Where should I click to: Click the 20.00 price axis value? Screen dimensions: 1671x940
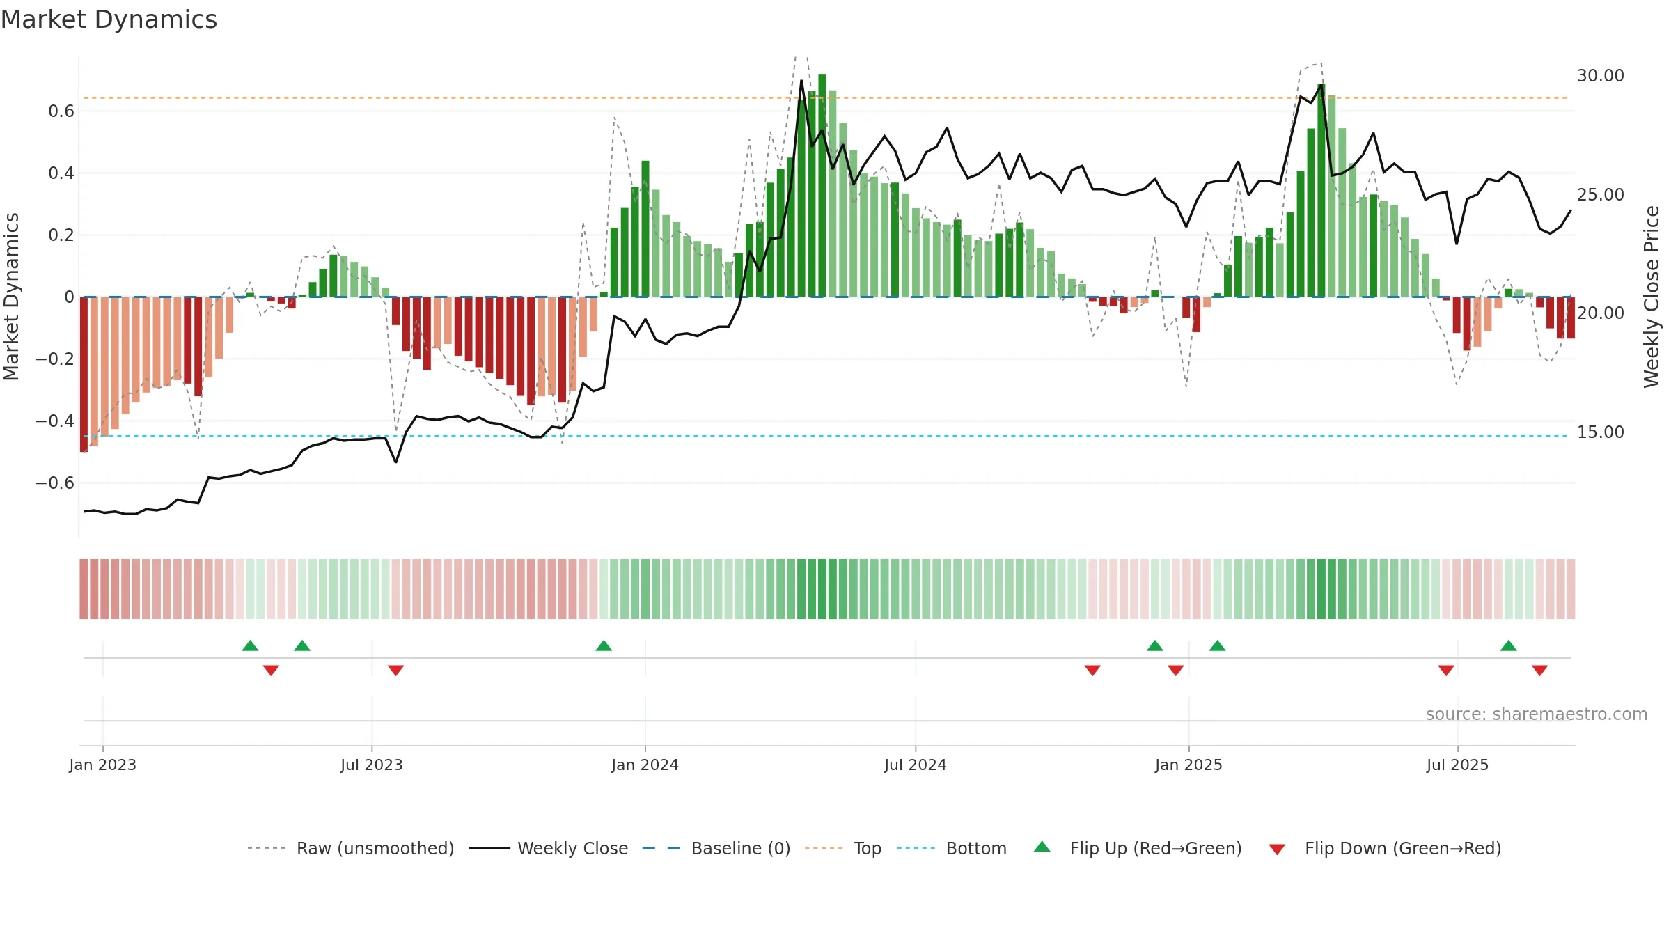point(1601,313)
